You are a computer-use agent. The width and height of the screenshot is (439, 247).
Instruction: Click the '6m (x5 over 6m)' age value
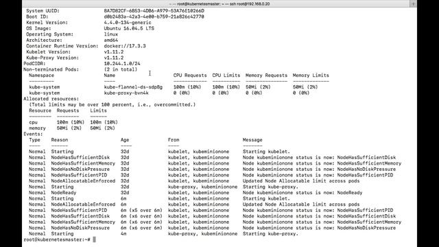tap(141, 211)
